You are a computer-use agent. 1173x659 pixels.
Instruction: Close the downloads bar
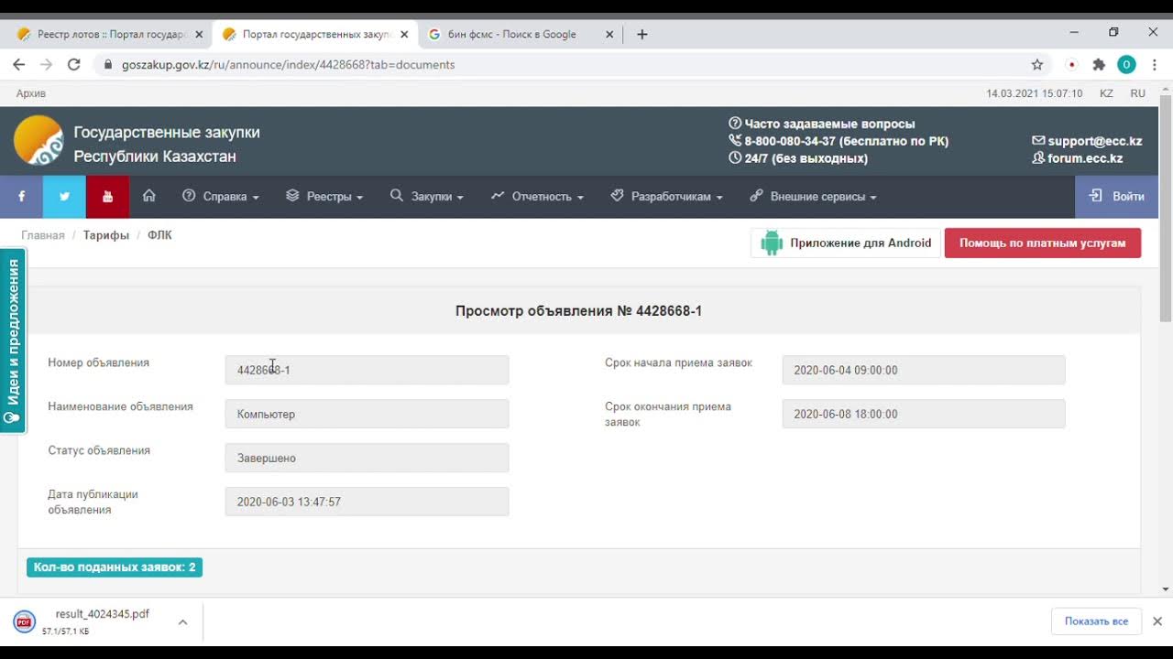[x=1157, y=621]
